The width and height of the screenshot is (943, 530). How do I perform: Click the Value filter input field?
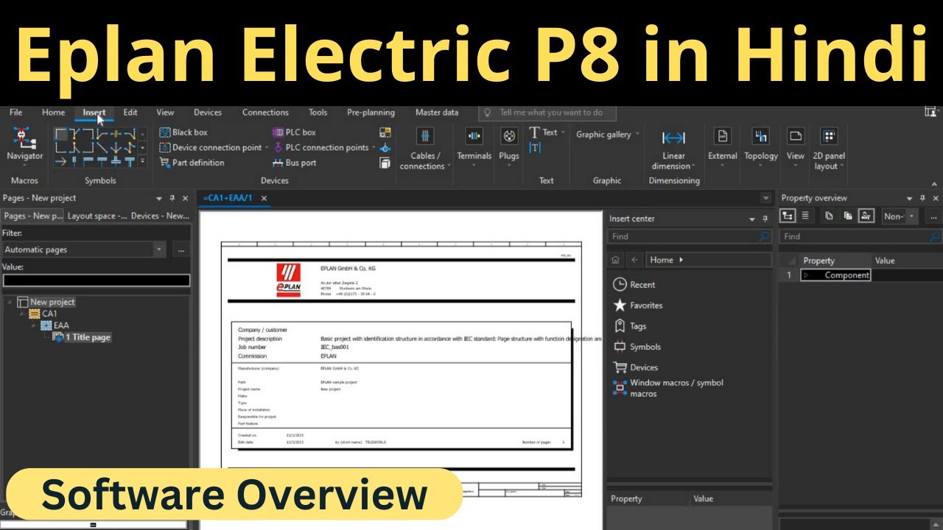[96, 280]
